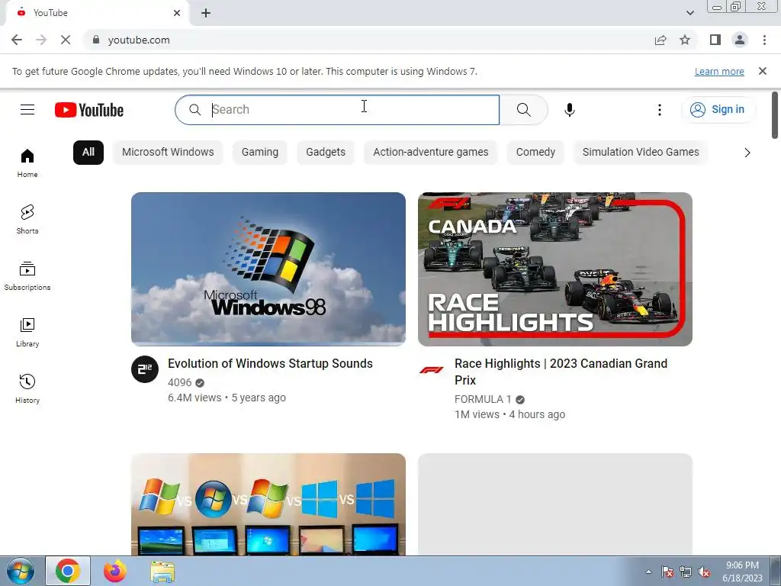
Task: Open the Windows 98 video thumbnail
Action: click(268, 269)
